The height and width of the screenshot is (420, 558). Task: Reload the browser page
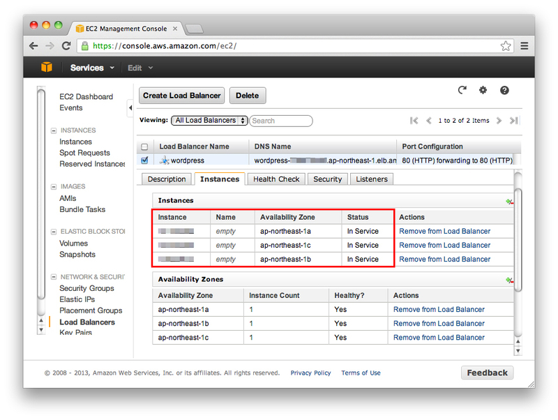66,46
